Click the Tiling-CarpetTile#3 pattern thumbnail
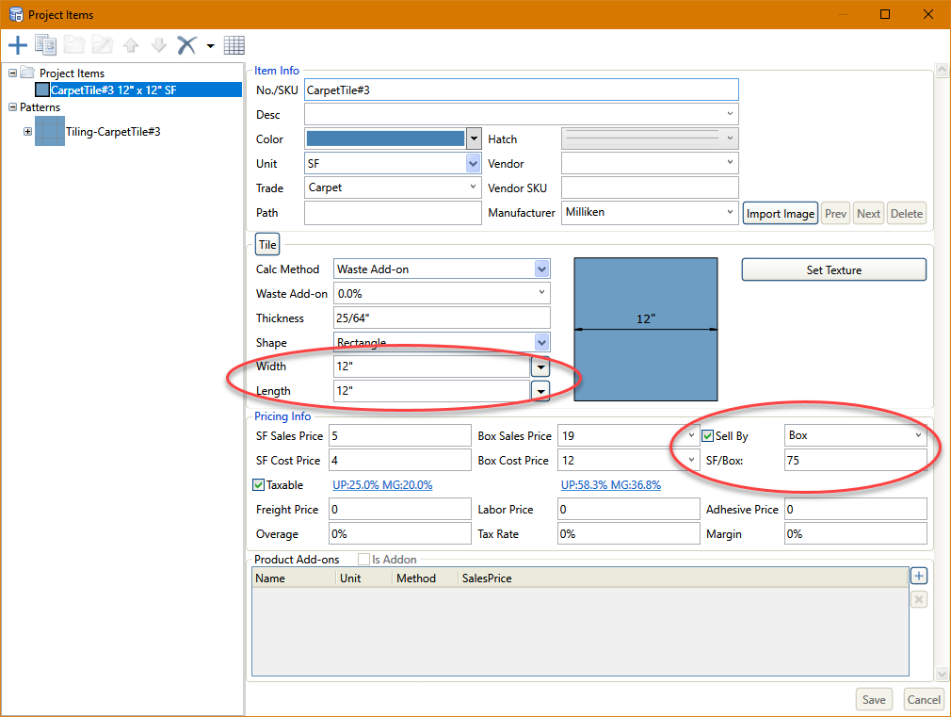Image resolution: width=951 pixels, height=717 pixels. 50,131
